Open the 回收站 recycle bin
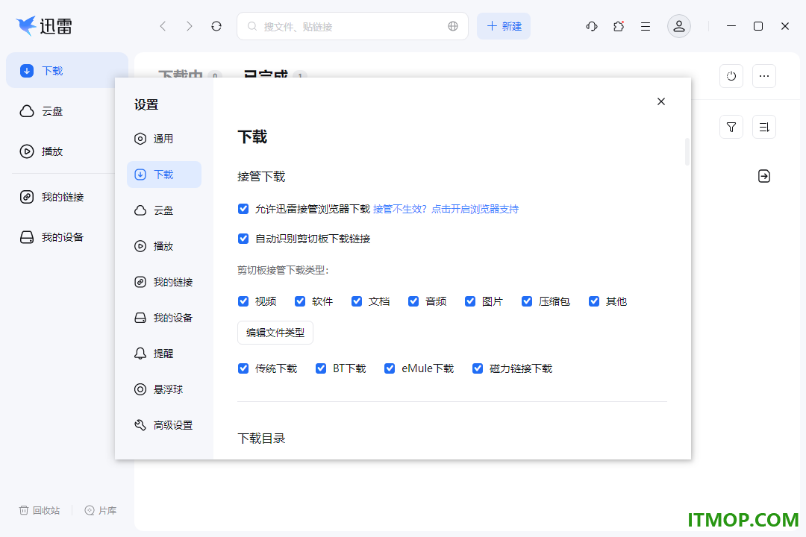 [40, 510]
